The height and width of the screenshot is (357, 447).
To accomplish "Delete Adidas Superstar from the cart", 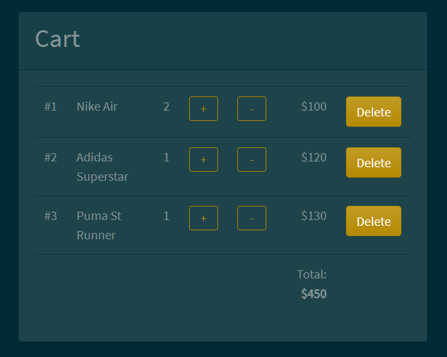I will click(x=373, y=163).
